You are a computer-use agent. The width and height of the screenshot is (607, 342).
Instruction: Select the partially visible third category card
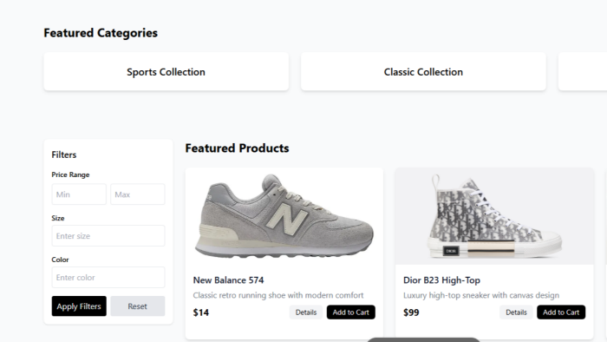click(583, 72)
